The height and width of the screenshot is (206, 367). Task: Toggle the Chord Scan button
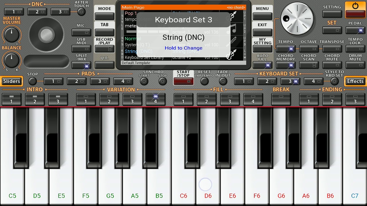pyautogui.click(x=309, y=65)
